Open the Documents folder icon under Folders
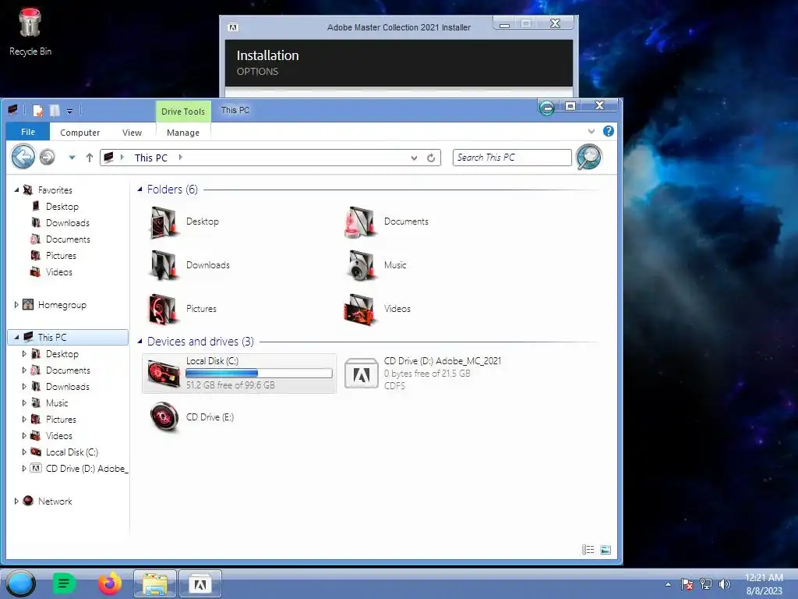This screenshot has width=798, height=599. (x=361, y=222)
